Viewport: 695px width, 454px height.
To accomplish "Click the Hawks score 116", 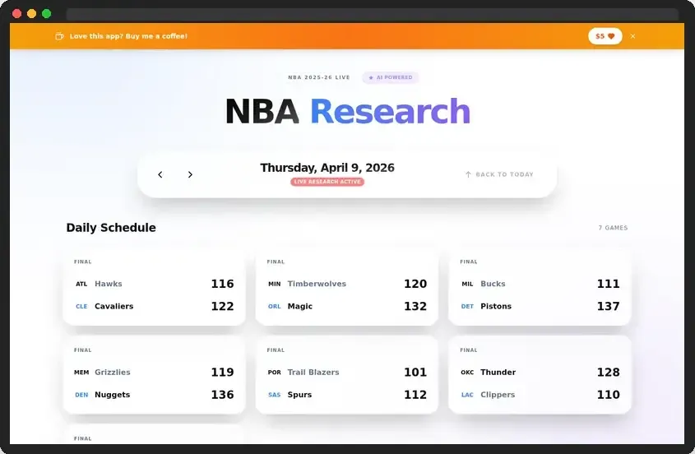I will click(x=222, y=284).
